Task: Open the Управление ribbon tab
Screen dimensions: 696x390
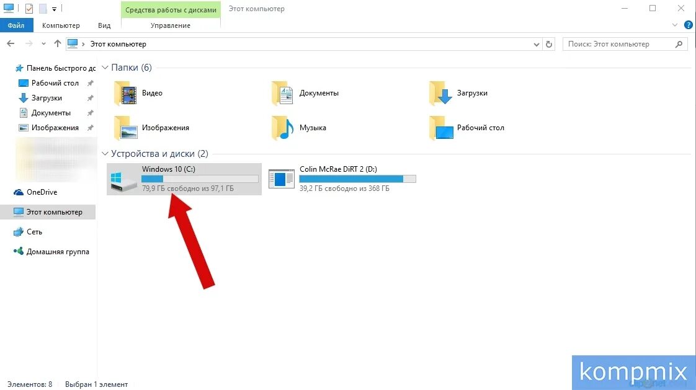Action: 171,25
